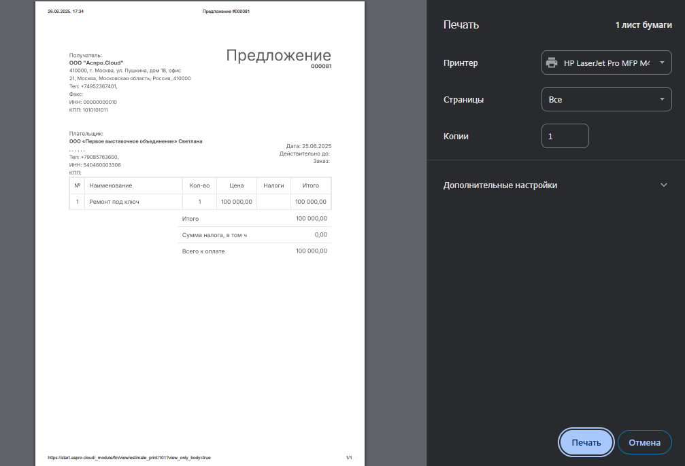This screenshot has height=466, width=685.
Task: Click the Дополнительные настройки label
Action: coord(500,185)
